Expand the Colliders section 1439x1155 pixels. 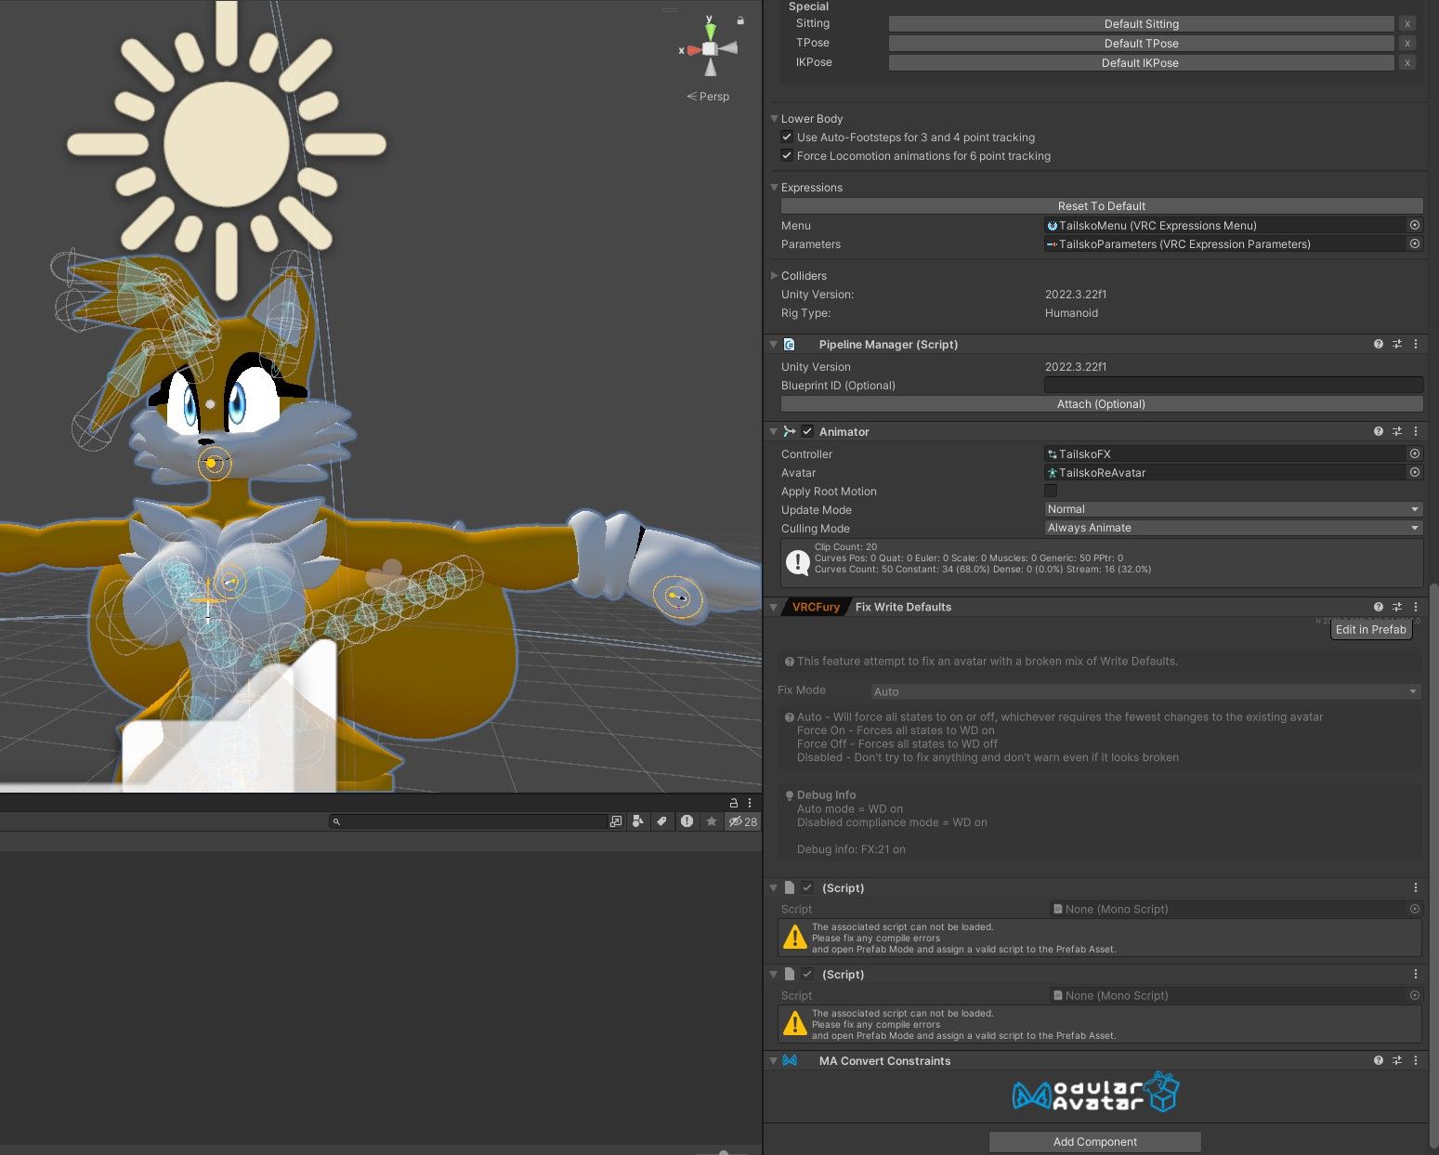coord(774,275)
